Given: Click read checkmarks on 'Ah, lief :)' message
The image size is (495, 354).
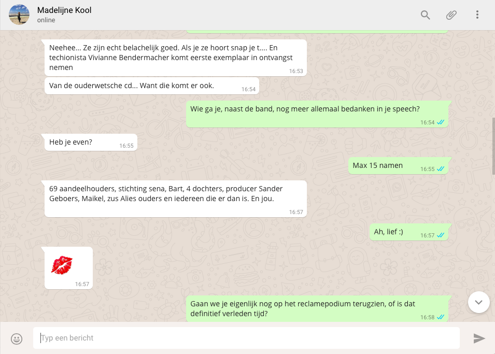Looking at the screenshot, I should point(441,235).
